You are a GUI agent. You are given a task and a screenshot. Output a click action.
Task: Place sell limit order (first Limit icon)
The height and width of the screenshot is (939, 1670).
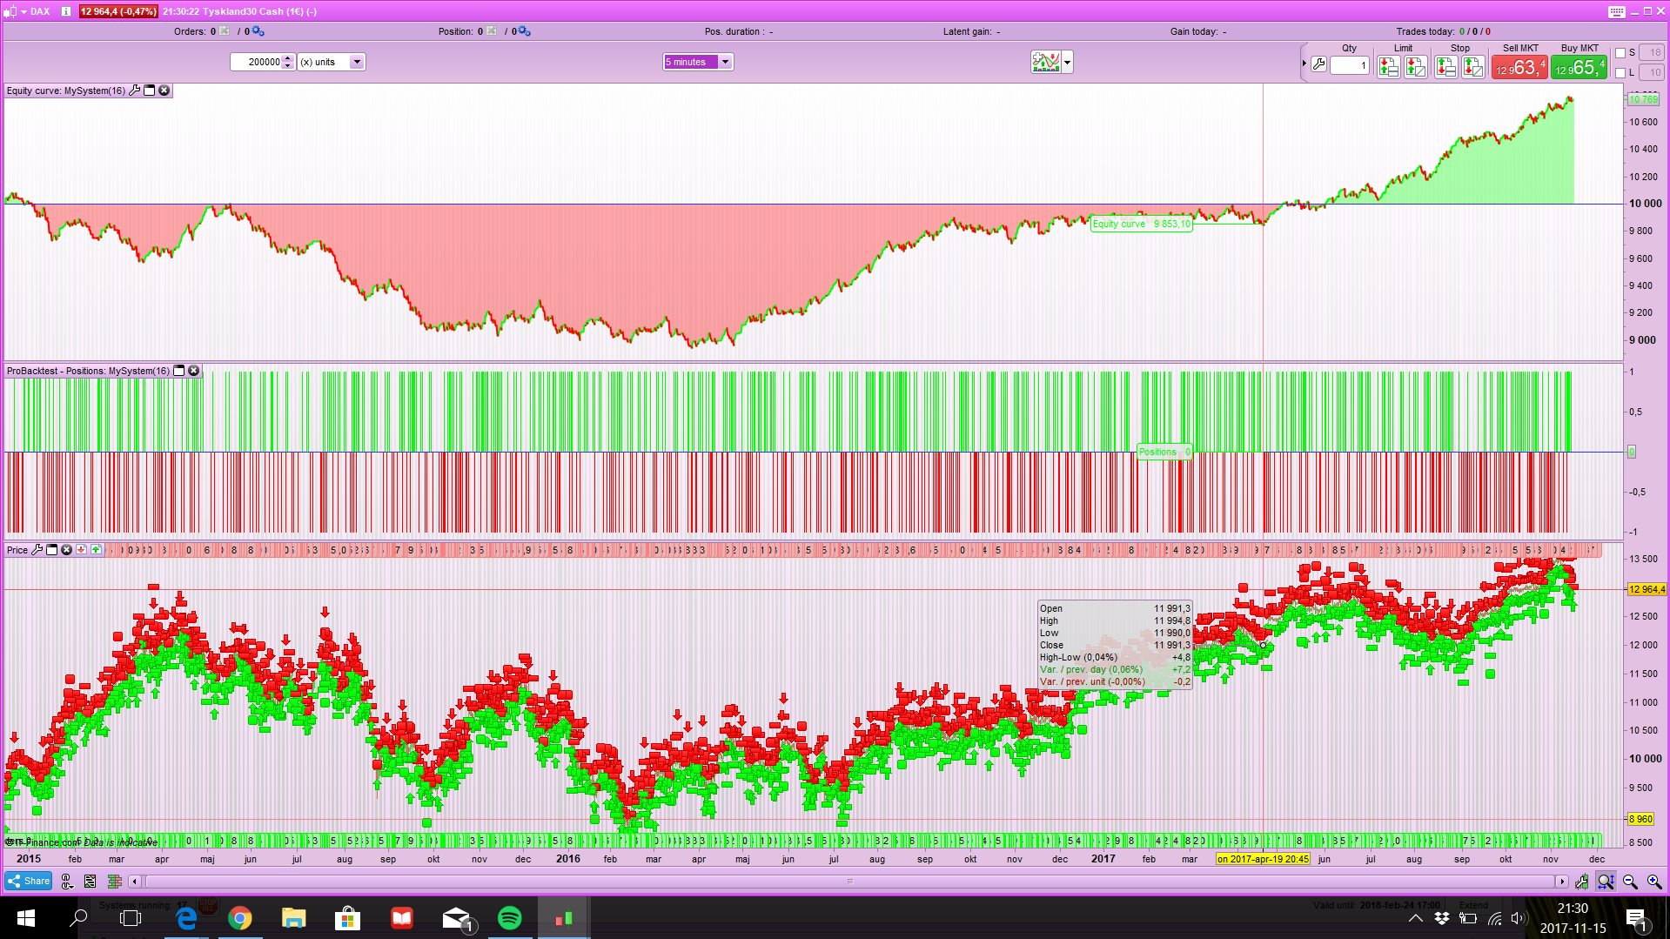click(1389, 66)
